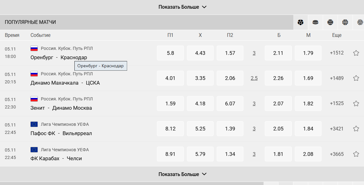This screenshot has width=364, height=185.
Task: Favorite the ФК Карабах - Челси match
Action: coord(356,154)
